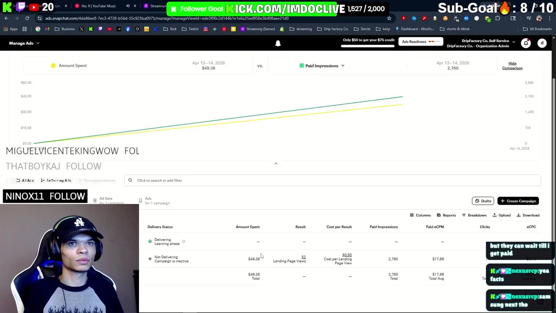Switch to Ad Sets tab

109,200
